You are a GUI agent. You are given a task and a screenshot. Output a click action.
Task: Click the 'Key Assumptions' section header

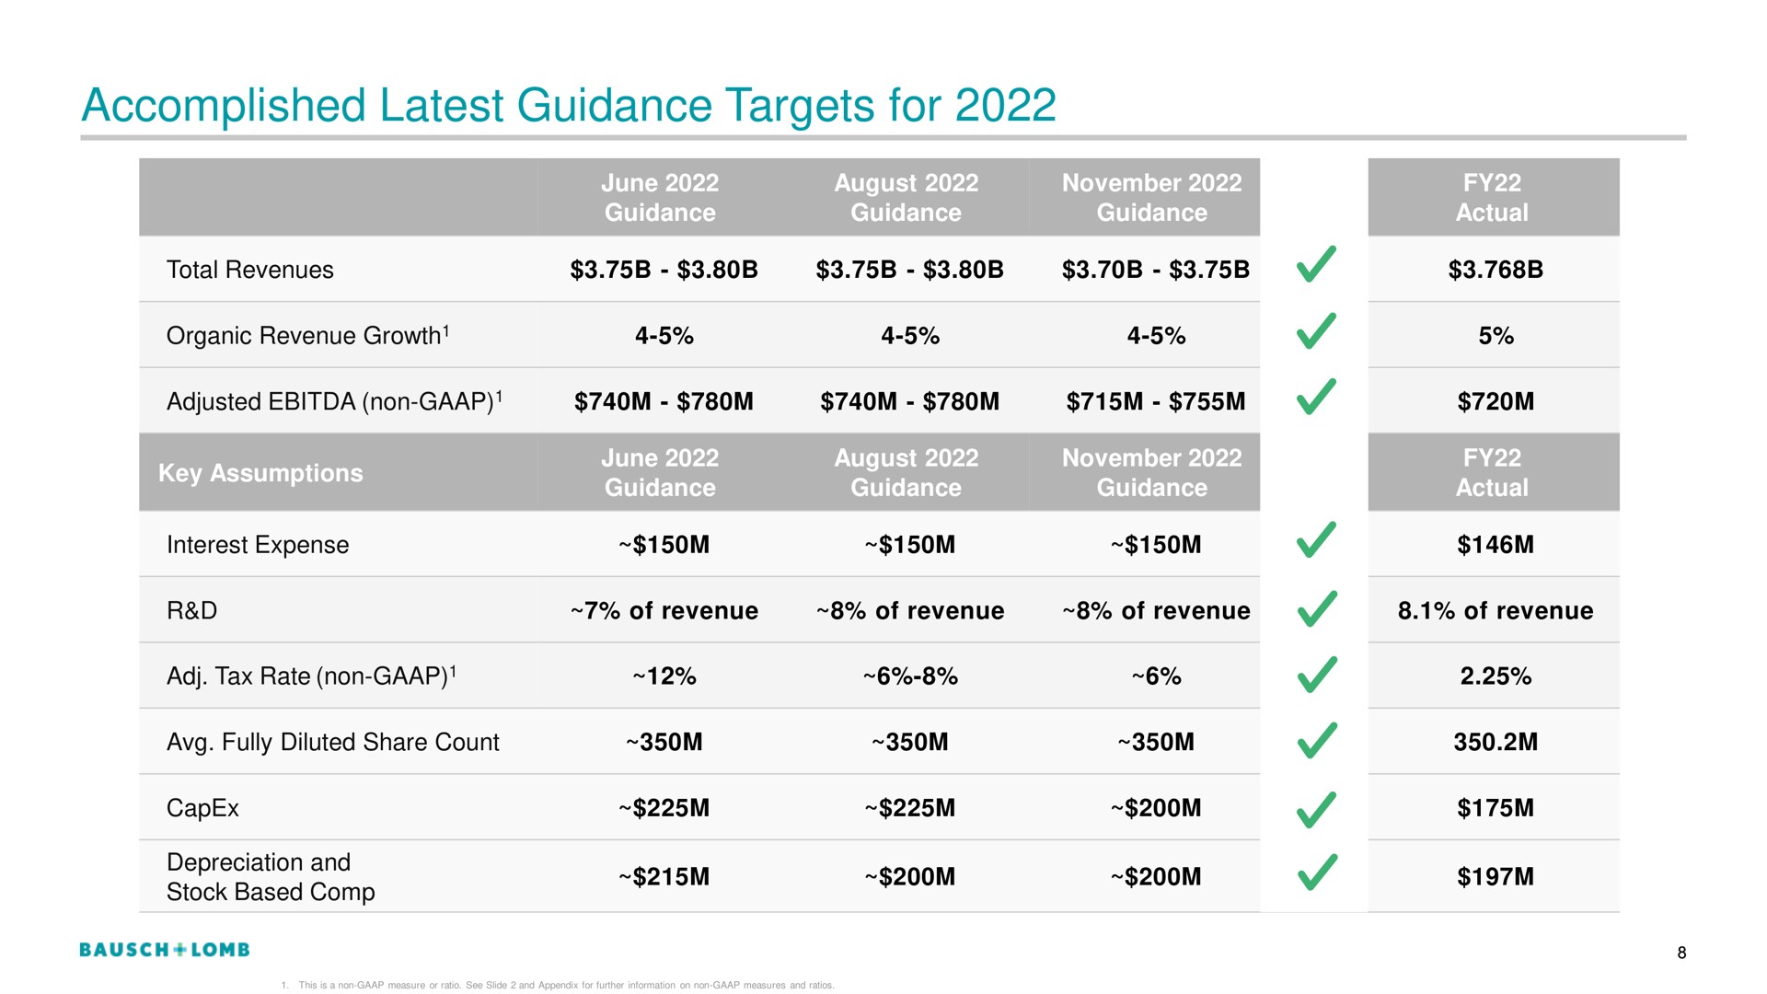260,473
